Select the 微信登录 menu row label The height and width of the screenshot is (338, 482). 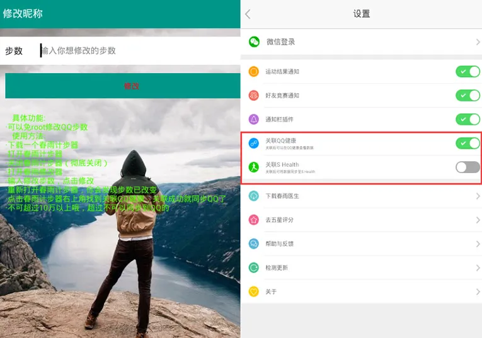pos(280,42)
